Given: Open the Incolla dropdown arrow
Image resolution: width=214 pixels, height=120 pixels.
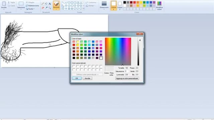Looking at the screenshot, I should 4,9.
